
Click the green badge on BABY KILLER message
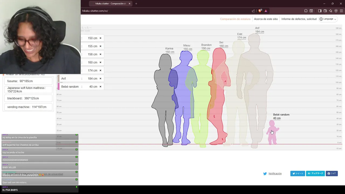click(x=77, y=164)
